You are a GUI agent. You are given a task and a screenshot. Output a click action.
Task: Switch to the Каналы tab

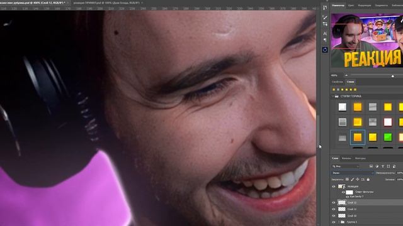(x=346, y=158)
